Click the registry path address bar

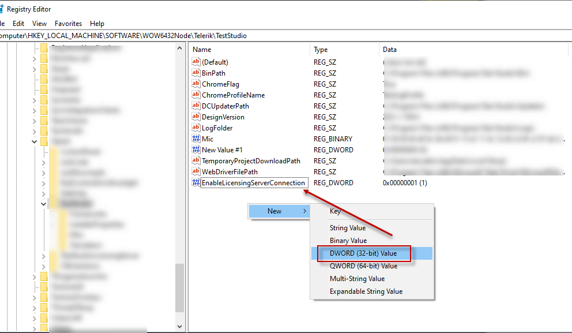click(x=286, y=36)
